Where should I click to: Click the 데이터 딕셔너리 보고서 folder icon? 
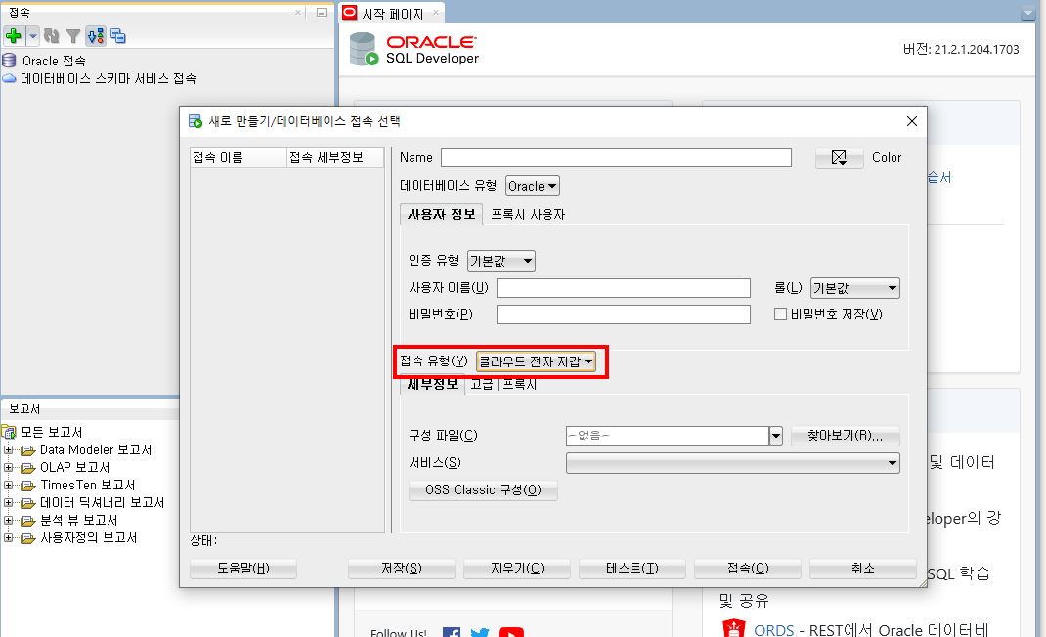(x=28, y=503)
